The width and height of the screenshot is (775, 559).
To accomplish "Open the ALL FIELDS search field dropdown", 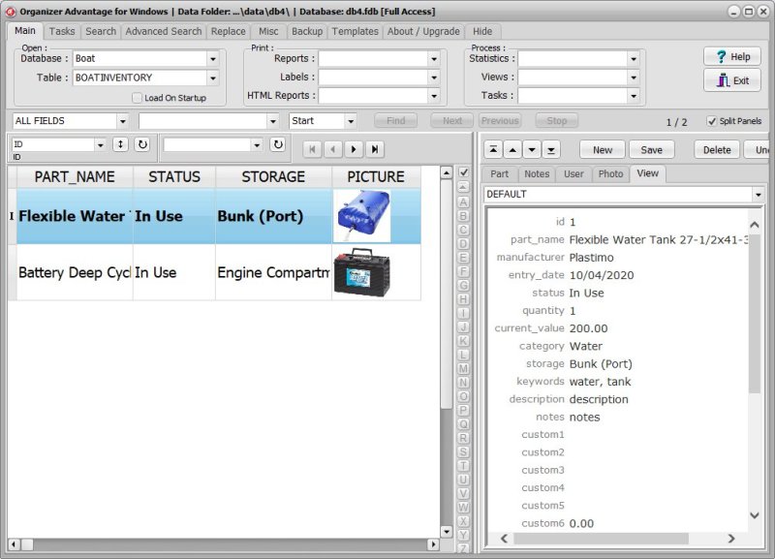I will 123,121.
